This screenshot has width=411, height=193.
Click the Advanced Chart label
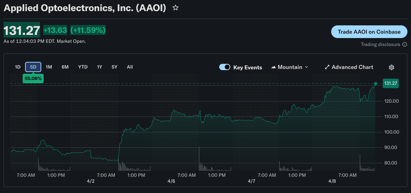[x=352, y=67]
